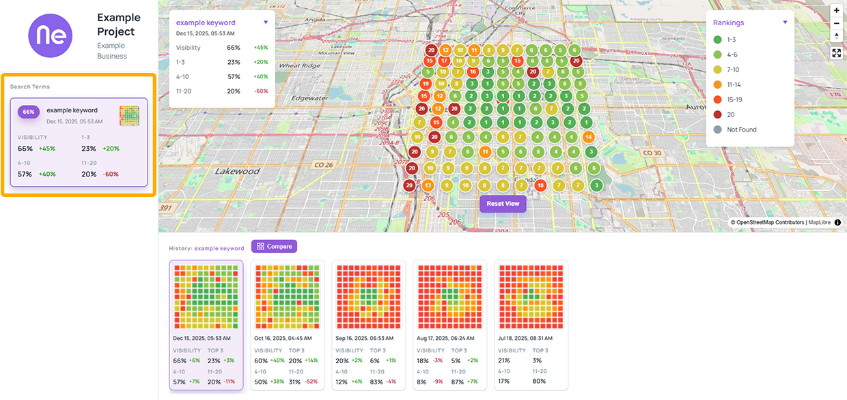
Task: Zoom in on the map
Action: [837, 11]
